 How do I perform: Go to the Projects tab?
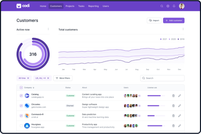(70, 6)
